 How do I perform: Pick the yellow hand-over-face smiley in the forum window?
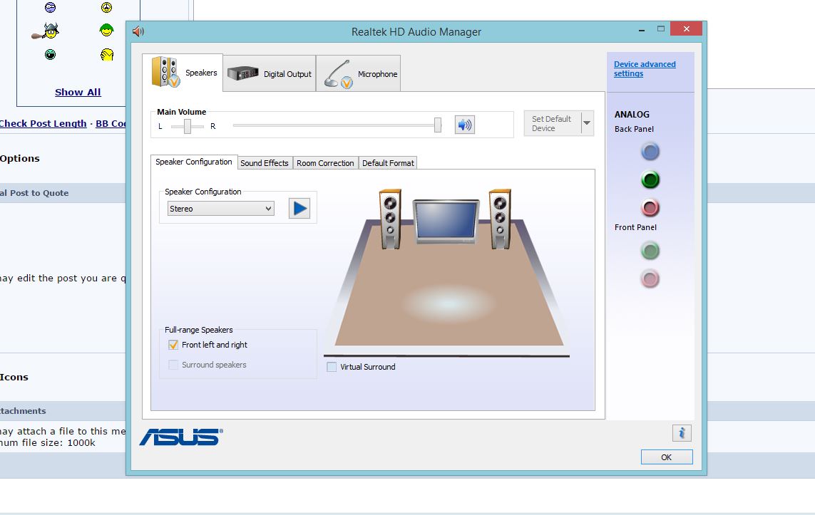point(106,54)
